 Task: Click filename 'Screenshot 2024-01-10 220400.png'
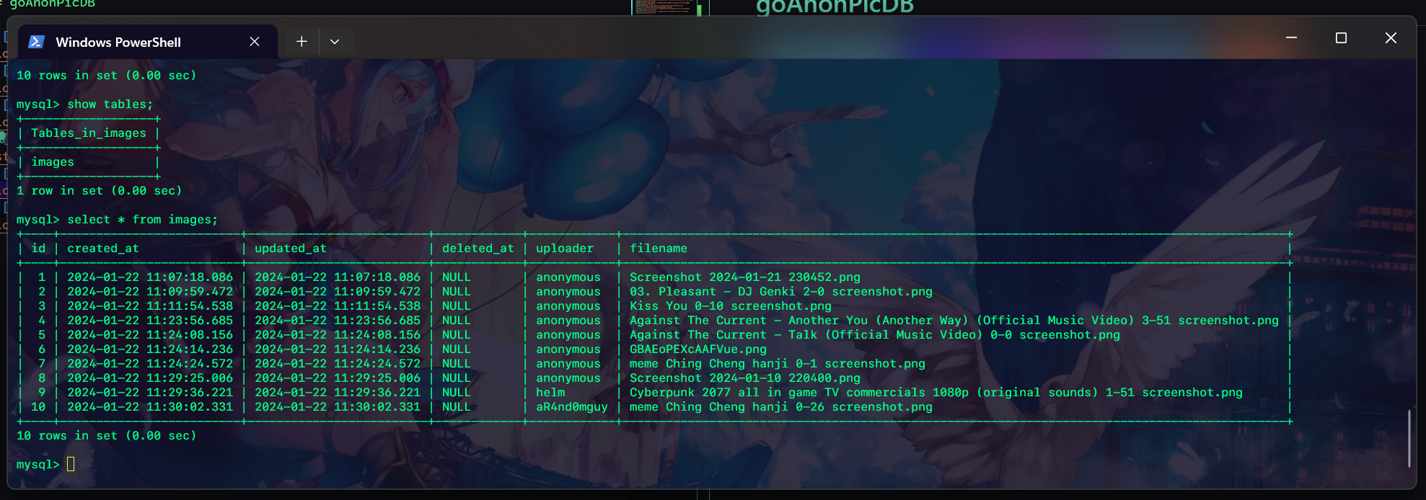745,378
